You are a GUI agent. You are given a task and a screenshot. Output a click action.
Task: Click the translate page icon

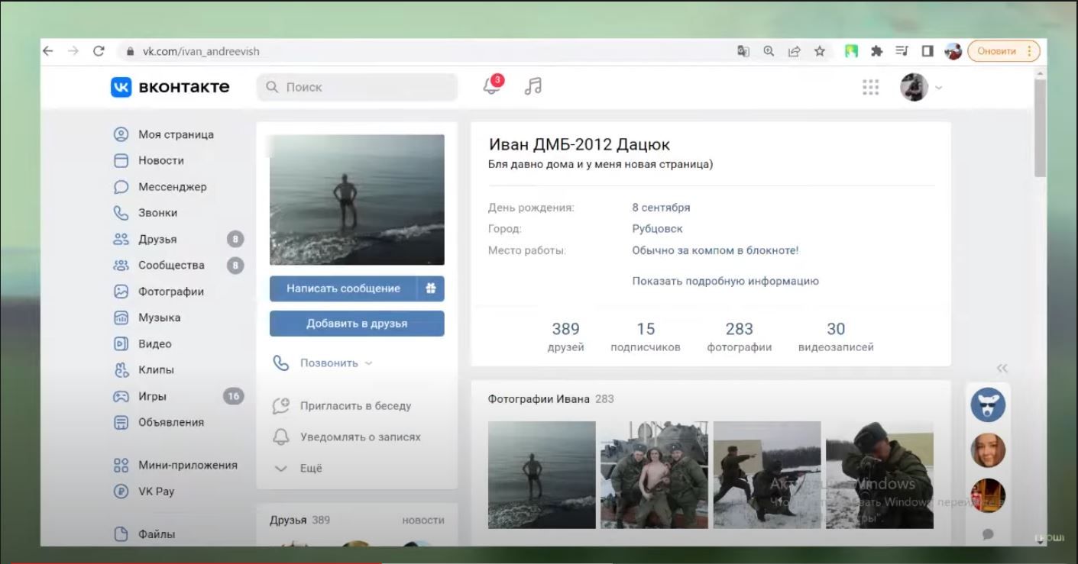[x=743, y=51]
